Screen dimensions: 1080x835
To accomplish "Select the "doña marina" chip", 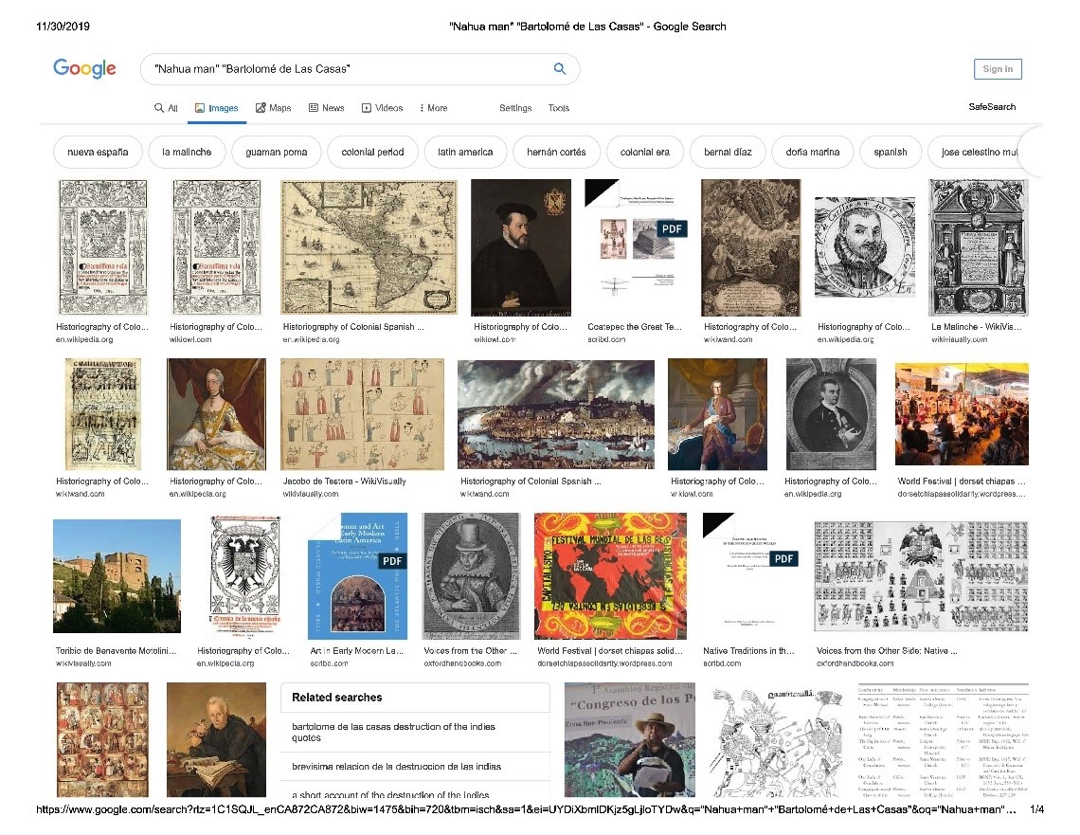I will (813, 153).
